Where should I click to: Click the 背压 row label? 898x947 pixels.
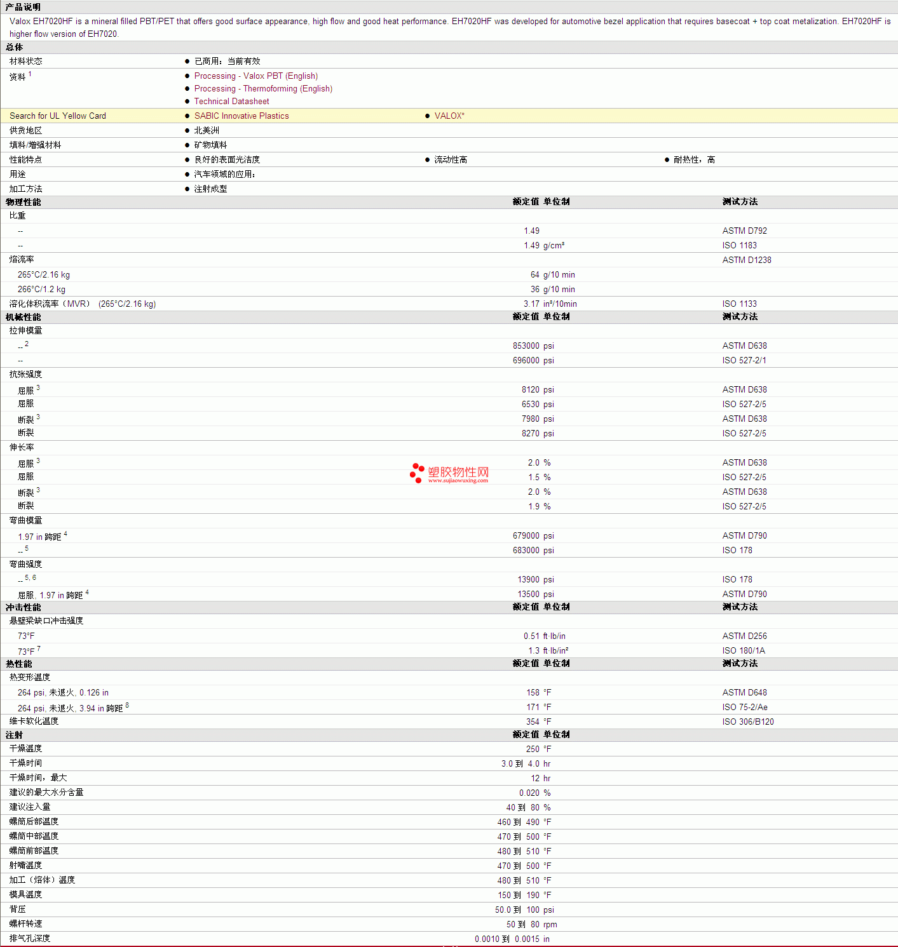click(18, 909)
